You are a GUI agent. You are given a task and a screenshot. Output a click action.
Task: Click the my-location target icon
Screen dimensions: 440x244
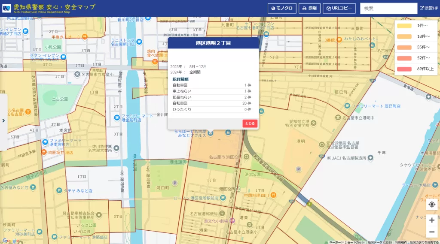[432, 205]
